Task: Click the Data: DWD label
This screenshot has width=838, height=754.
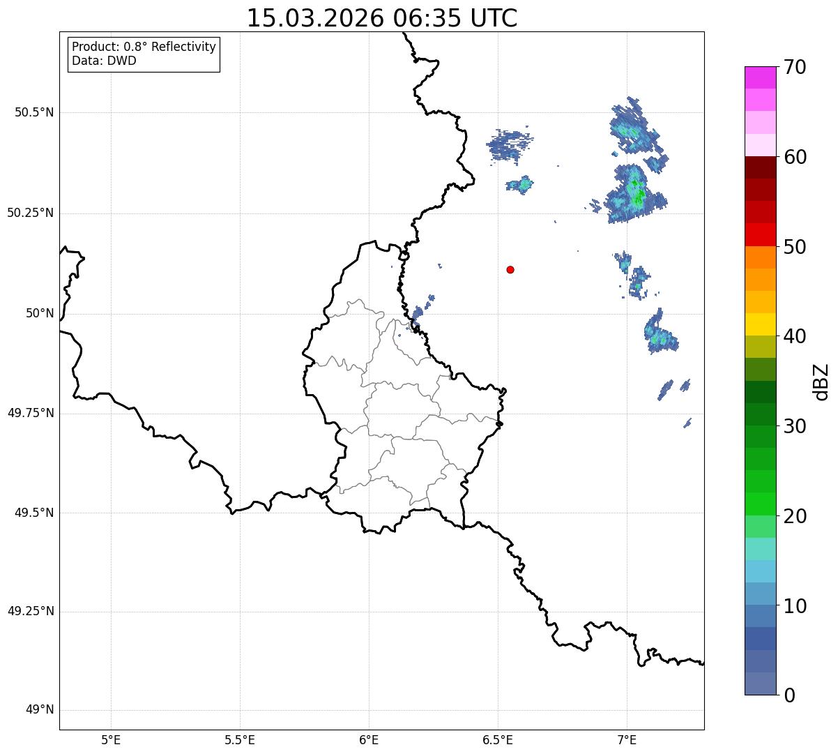Action: coord(104,61)
